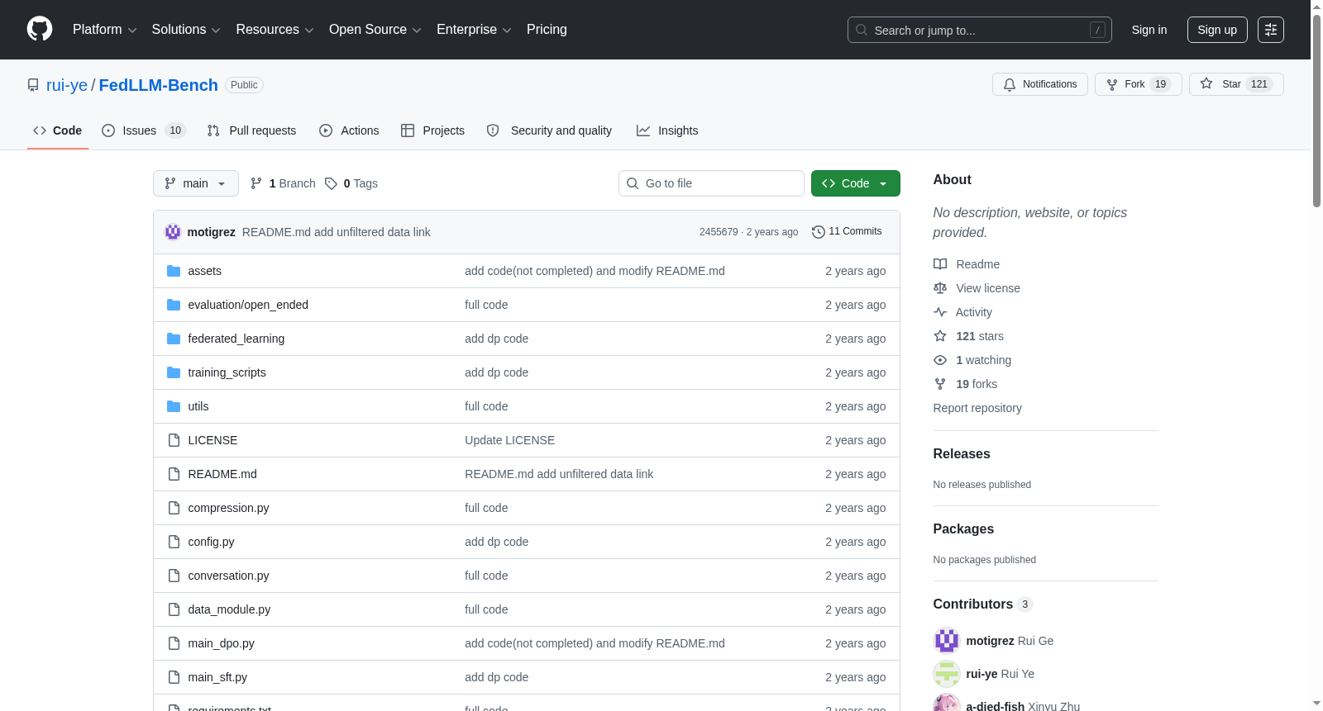
Task: Open the rui-ye contributor avatar
Action: pyautogui.click(x=947, y=674)
